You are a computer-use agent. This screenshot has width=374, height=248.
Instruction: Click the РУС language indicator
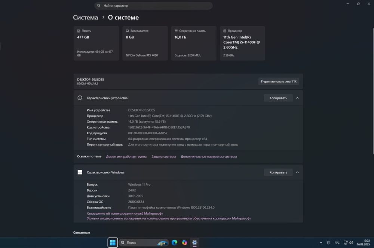tap(337, 243)
